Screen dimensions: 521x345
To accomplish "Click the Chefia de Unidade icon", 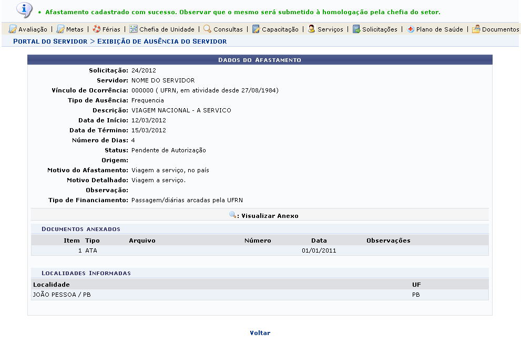I will point(134,29).
